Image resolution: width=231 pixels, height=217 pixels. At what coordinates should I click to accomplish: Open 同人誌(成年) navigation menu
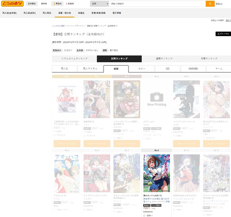tap(30, 13)
